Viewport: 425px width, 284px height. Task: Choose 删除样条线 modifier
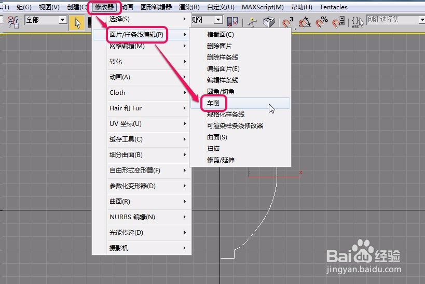click(240, 58)
